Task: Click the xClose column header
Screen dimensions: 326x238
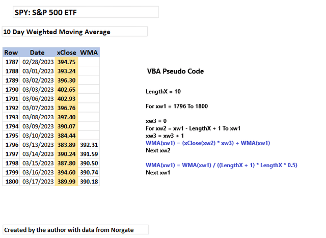Action: pyautogui.click(x=67, y=52)
